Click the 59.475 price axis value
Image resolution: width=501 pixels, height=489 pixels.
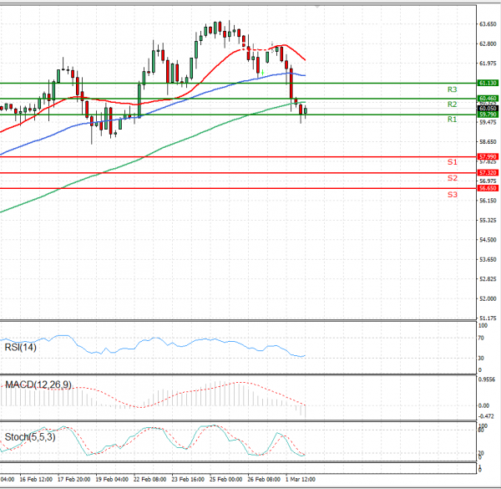pos(488,122)
